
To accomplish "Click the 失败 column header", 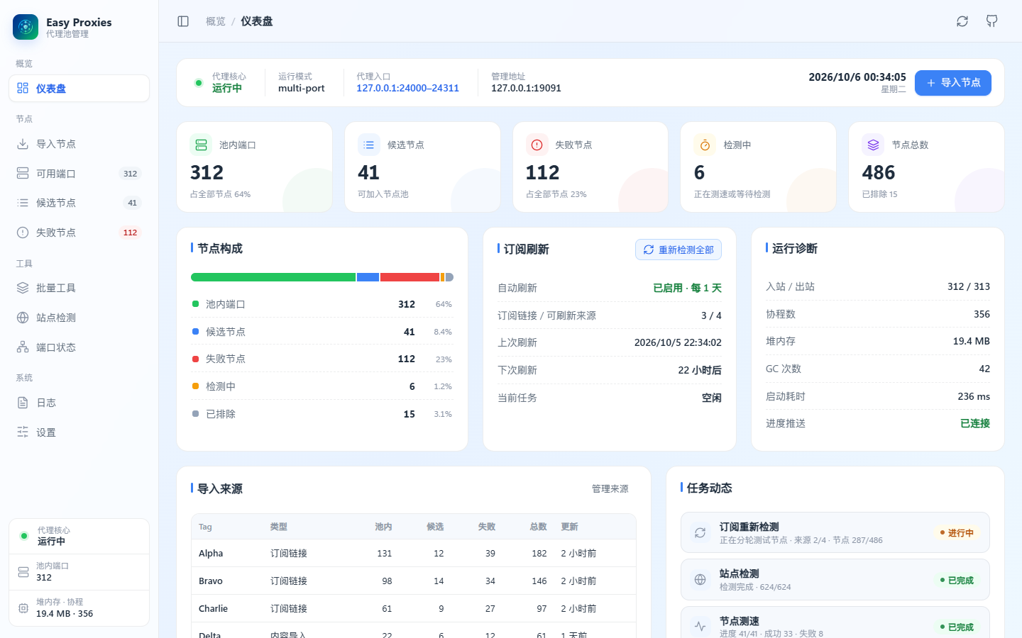I will [x=486, y=527].
